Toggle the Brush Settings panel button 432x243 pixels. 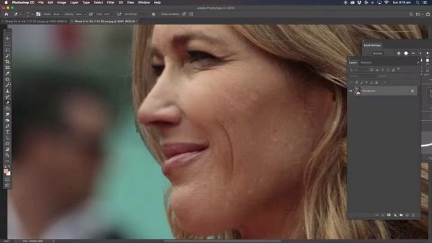coord(38,14)
